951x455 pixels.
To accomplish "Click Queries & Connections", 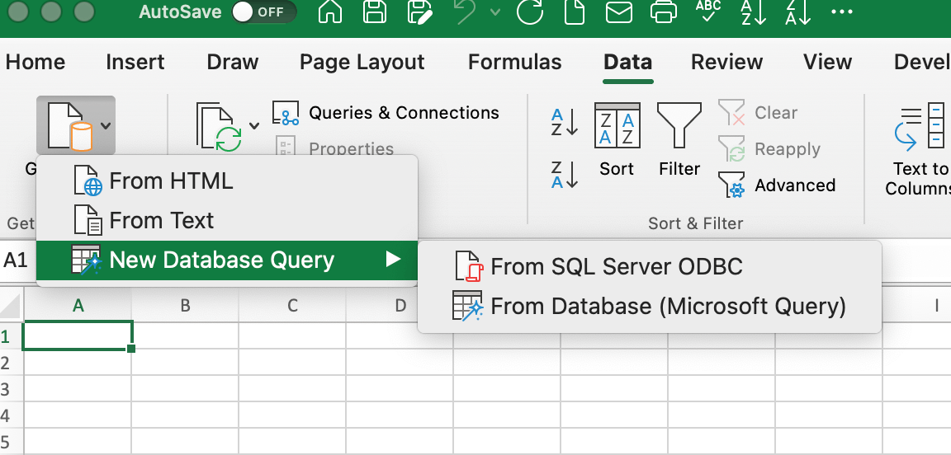I will click(x=386, y=113).
